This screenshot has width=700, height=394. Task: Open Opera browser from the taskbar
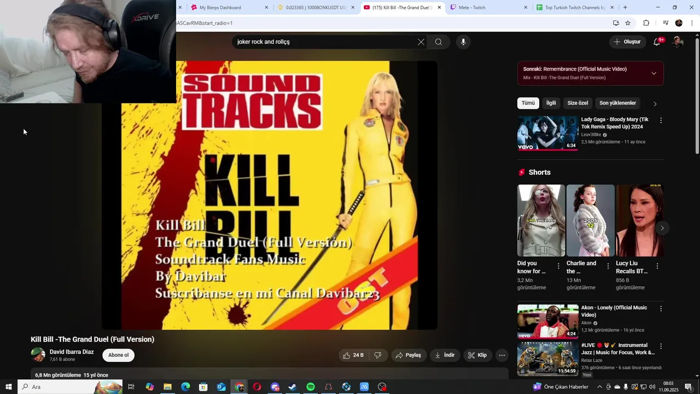pyautogui.click(x=257, y=387)
